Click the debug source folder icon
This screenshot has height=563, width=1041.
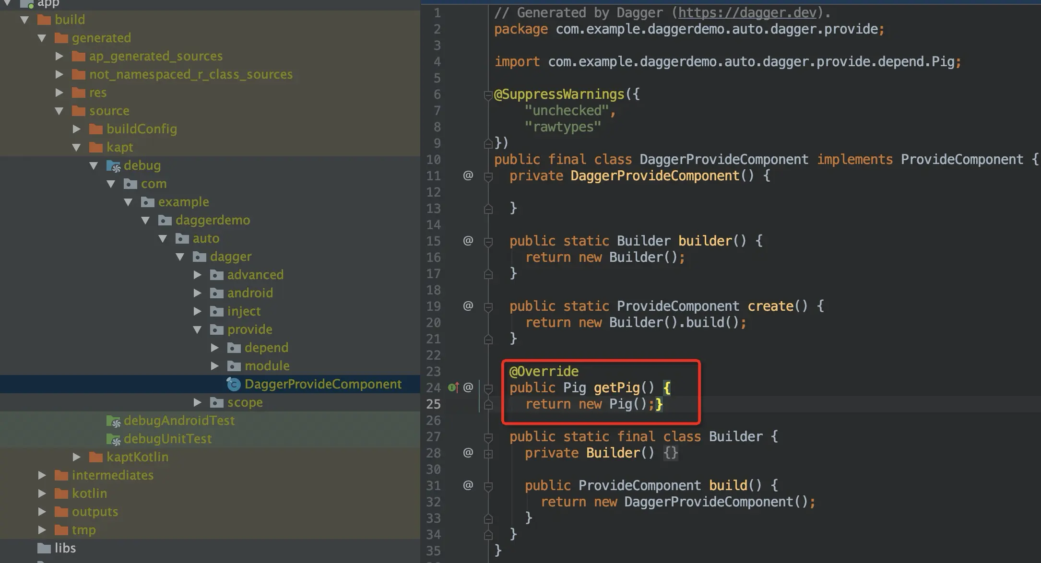click(113, 166)
